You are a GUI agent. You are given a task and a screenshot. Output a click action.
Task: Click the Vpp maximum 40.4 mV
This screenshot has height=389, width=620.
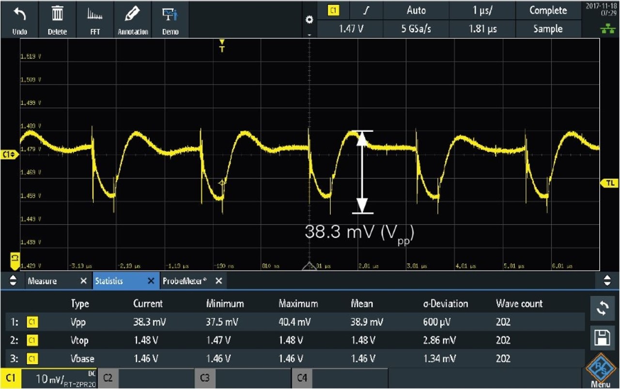295,322
